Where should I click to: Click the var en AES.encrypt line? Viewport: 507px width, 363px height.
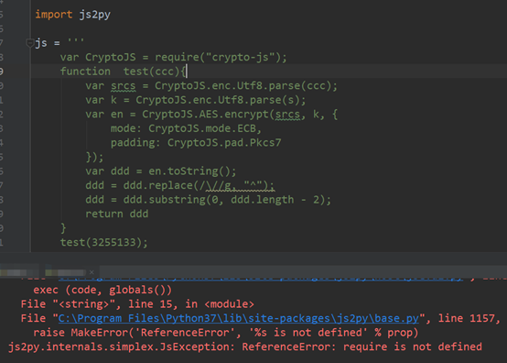[x=211, y=115]
